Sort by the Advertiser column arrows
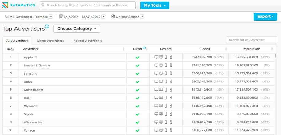 coord(123,49)
